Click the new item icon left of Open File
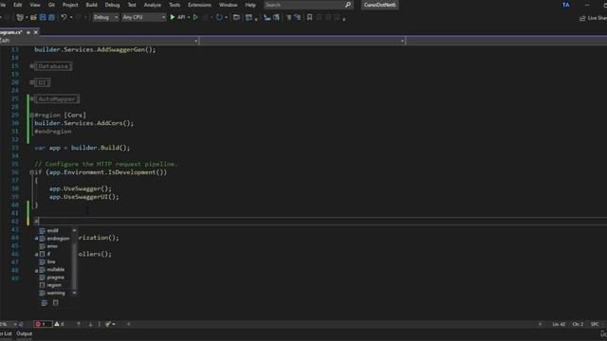The height and width of the screenshot is (341, 607). pos(20,17)
